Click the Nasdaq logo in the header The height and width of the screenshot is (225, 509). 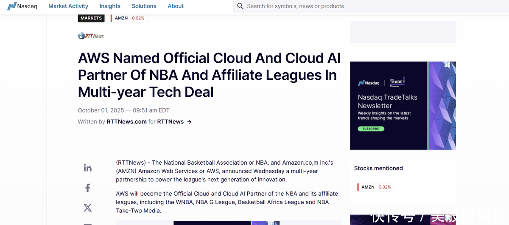click(22, 6)
